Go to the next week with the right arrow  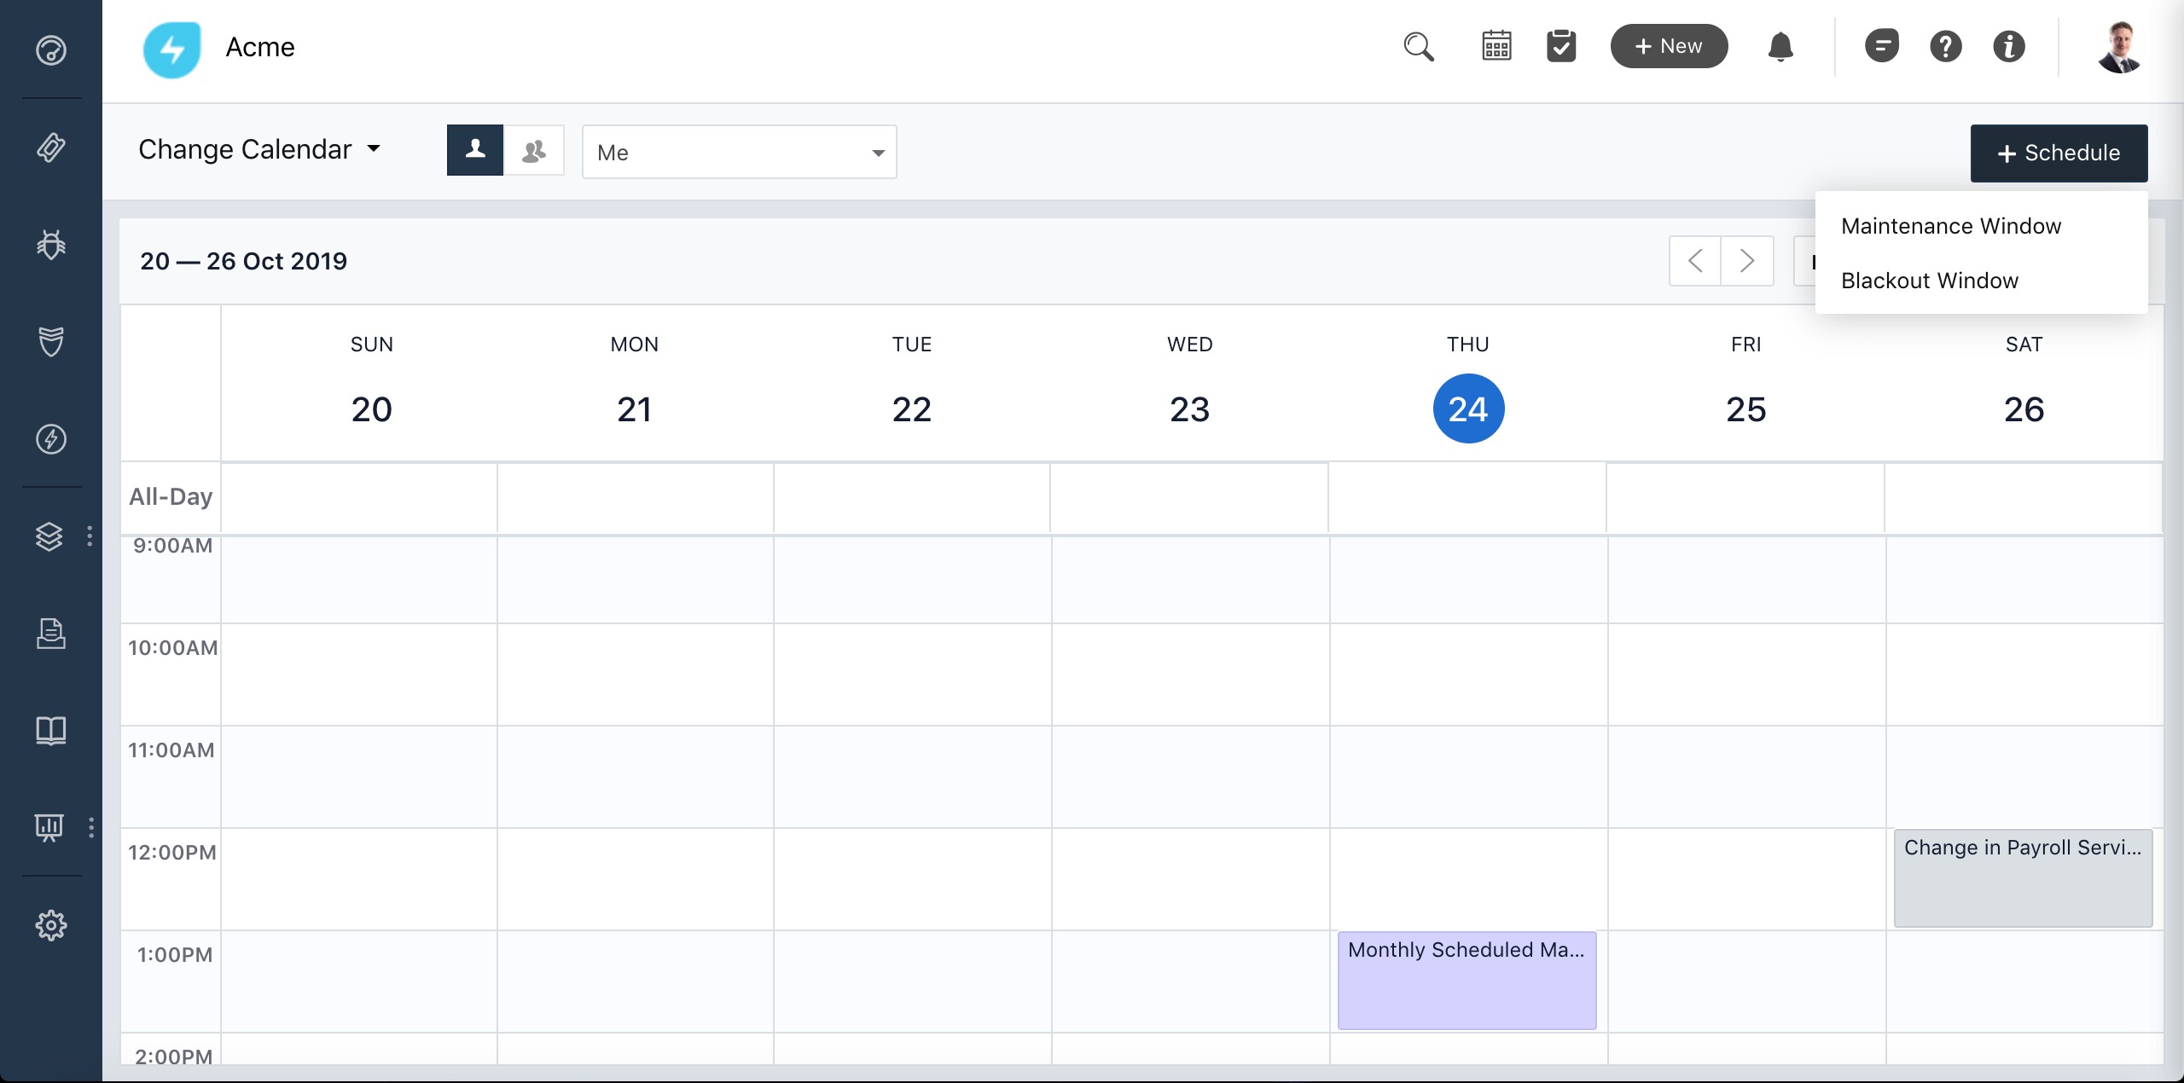1746,261
